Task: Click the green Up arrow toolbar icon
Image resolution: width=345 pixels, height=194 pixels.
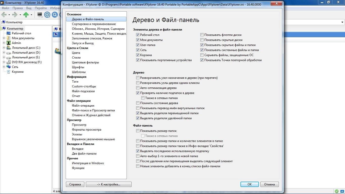Action: 26,15
